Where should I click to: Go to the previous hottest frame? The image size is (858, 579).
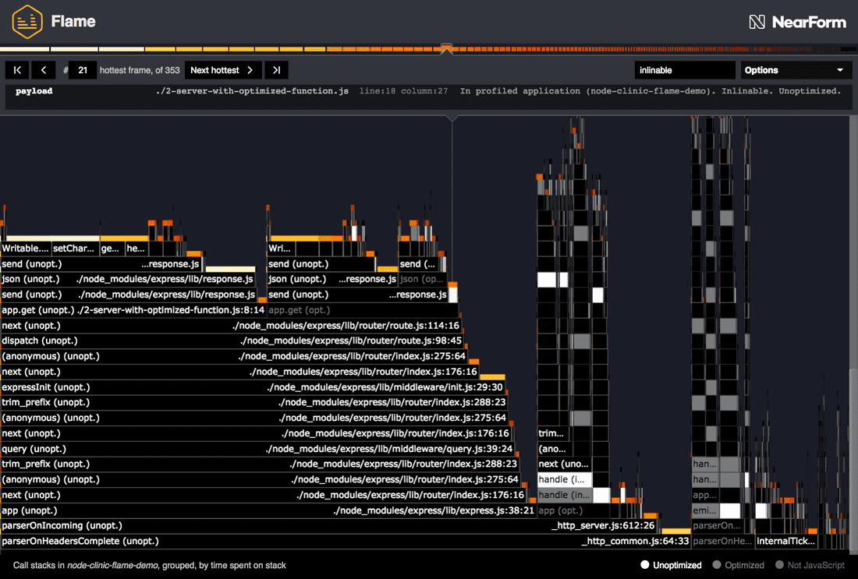coord(43,70)
